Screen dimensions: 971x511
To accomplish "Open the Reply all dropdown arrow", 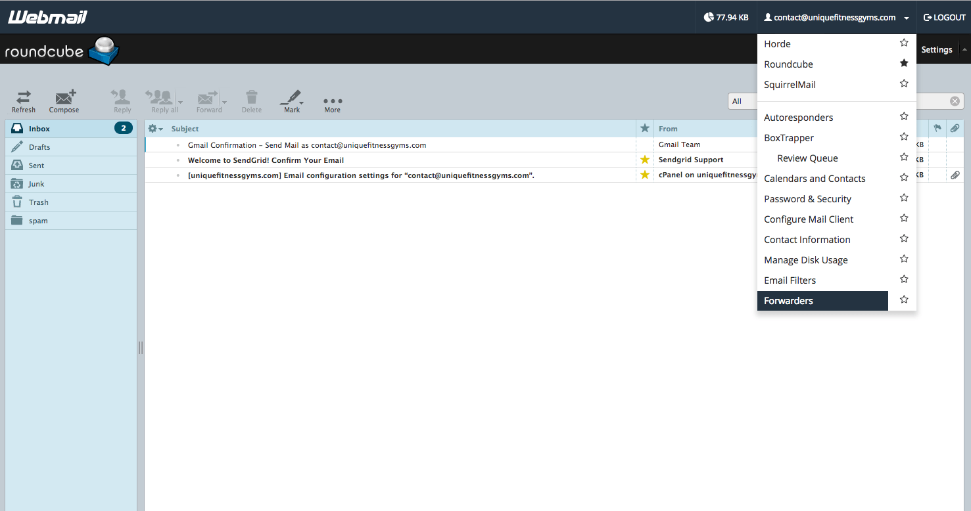I will (x=180, y=102).
